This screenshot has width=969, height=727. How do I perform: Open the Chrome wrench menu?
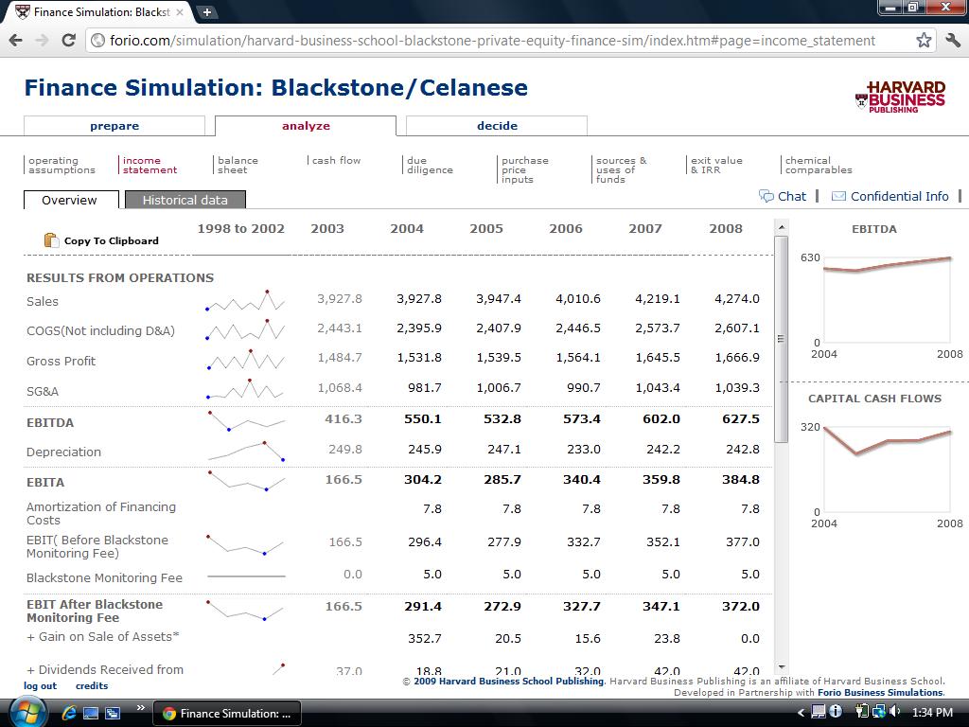[x=952, y=41]
